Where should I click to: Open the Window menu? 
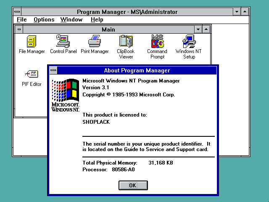coord(71,20)
